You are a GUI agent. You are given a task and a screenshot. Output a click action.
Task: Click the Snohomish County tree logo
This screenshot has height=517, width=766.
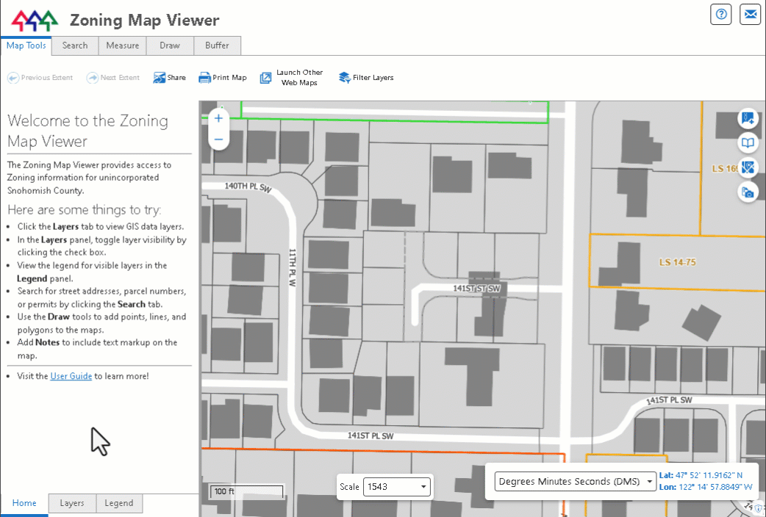click(35, 21)
